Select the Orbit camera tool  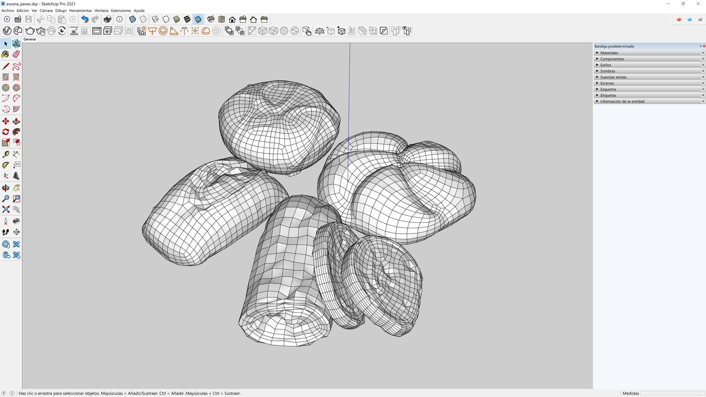click(6, 188)
